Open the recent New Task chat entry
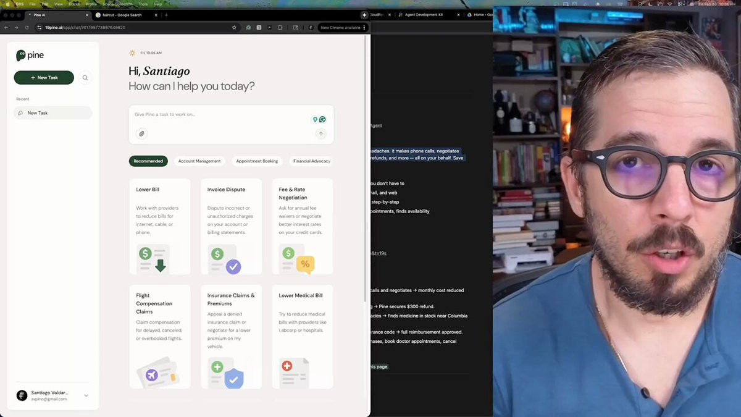 coord(53,113)
